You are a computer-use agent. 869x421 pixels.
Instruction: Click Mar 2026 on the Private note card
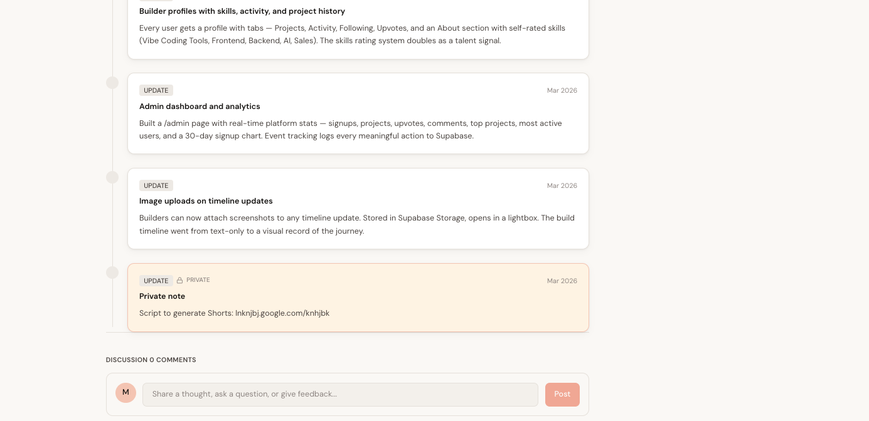[562, 281]
